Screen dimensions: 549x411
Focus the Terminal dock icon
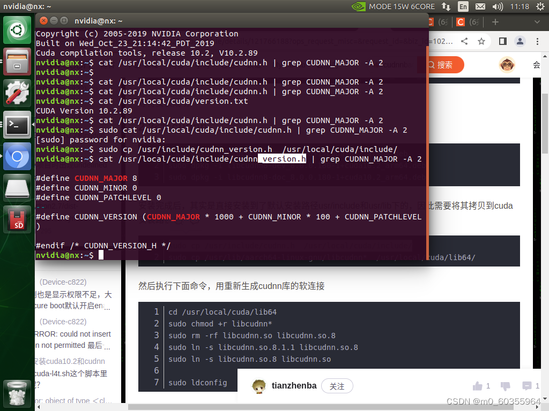(x=17, y=125)
